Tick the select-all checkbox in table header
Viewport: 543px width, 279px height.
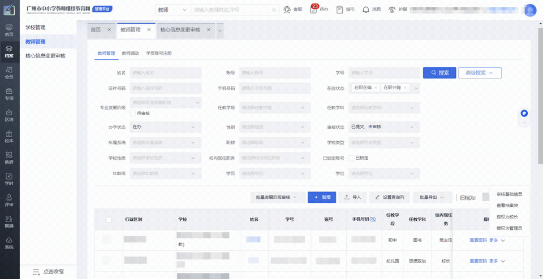coord(109,220)
